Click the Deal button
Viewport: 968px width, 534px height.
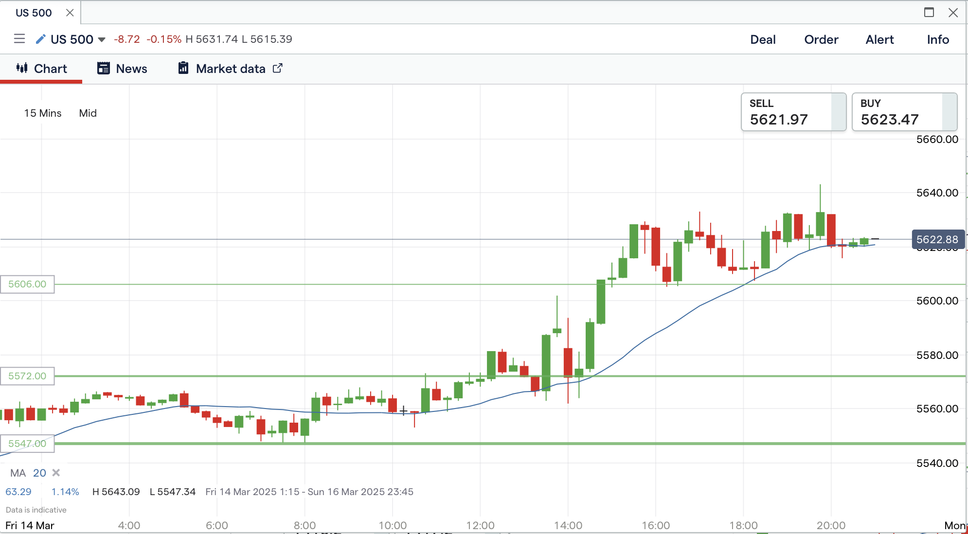pyautogui.click(x=762, y=39)
